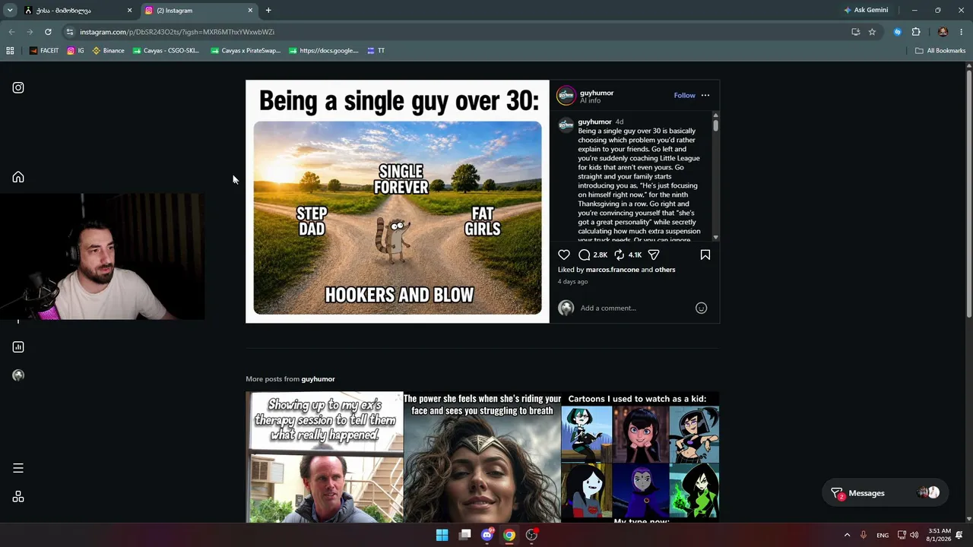Screen dimensions: 973x547
Task: Switch the ENG input language
Action: coord(883,535)
